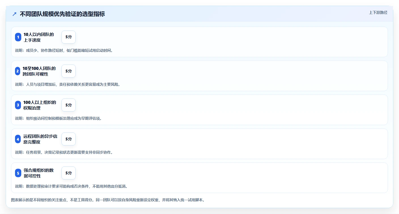Click the trend arrow icon beside the title
This screenshot has height=214, width=399.
(x=14, y=14)
